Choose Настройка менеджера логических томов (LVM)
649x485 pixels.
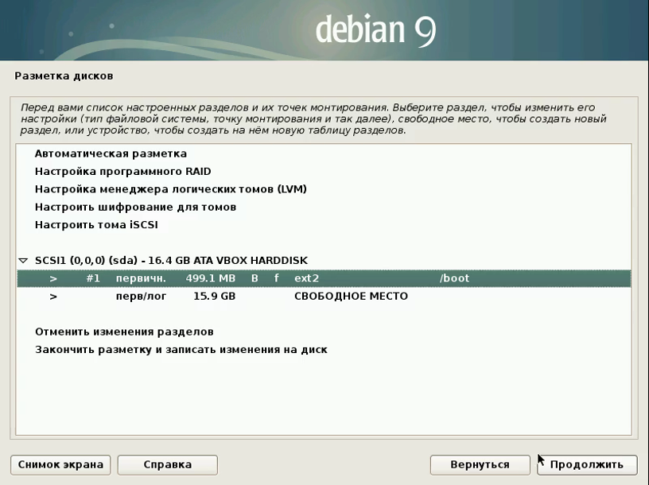[170, 189]
